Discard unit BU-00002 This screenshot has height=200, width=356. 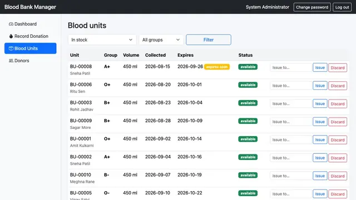(x=338, y=158)
